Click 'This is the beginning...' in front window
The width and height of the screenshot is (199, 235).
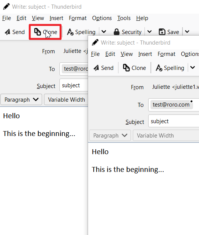[128, 170]
